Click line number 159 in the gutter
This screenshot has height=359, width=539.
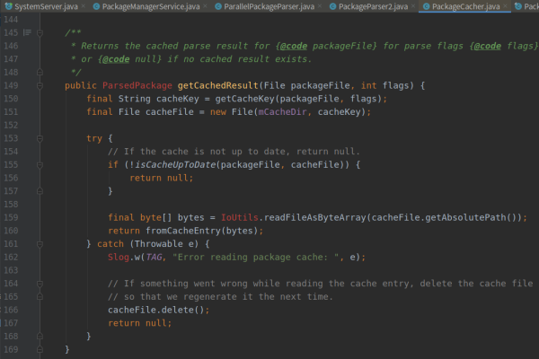12,217
